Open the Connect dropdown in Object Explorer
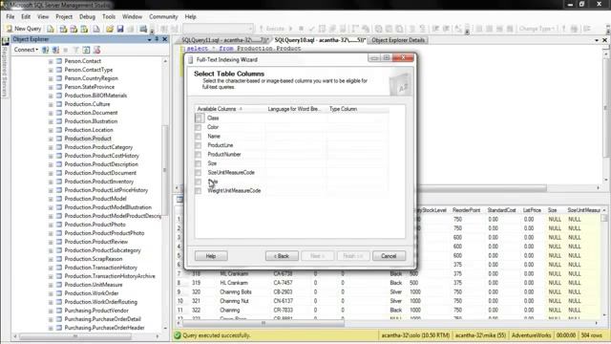 [26, 50]
